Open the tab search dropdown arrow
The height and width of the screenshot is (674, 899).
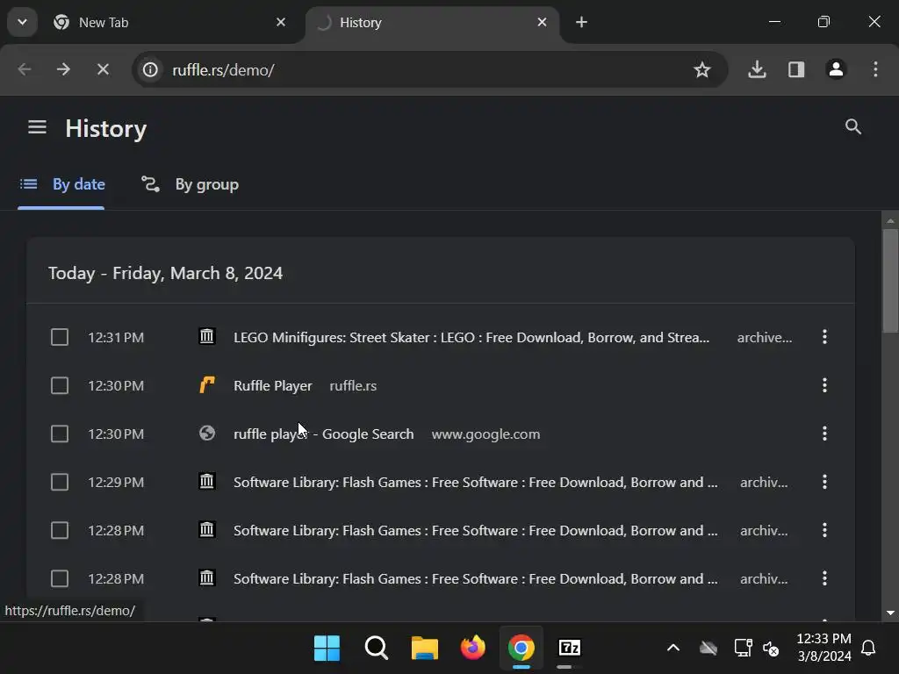[x=22, y=22]
